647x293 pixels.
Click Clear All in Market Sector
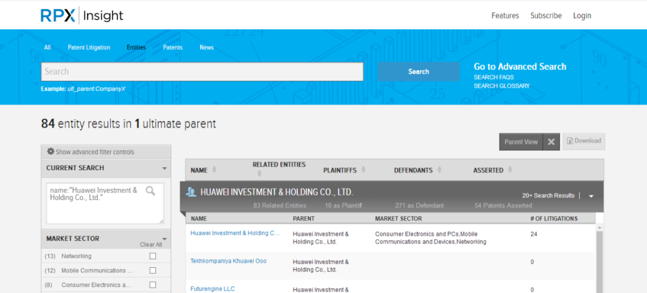coord(151,244)
